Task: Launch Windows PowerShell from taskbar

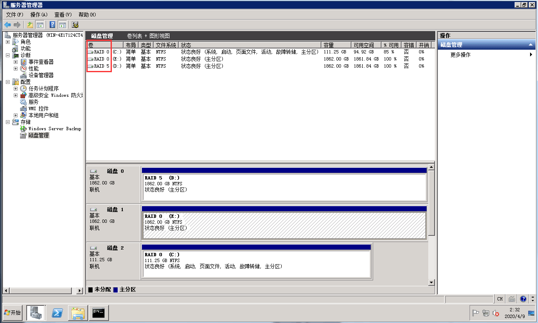Action: tap(57, 313)
